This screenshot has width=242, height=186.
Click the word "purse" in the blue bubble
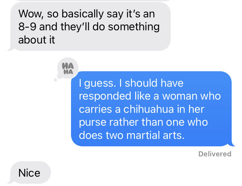click(x=92, y=122)
